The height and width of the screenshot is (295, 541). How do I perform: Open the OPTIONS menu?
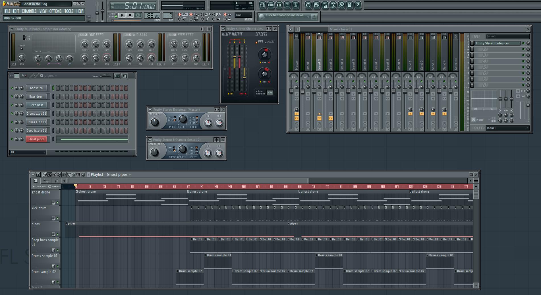pyautogui.click(x=55, y=11)
